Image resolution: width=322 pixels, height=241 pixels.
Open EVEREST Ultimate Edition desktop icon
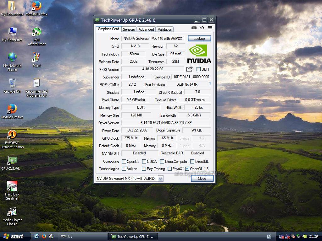point(12,135)
